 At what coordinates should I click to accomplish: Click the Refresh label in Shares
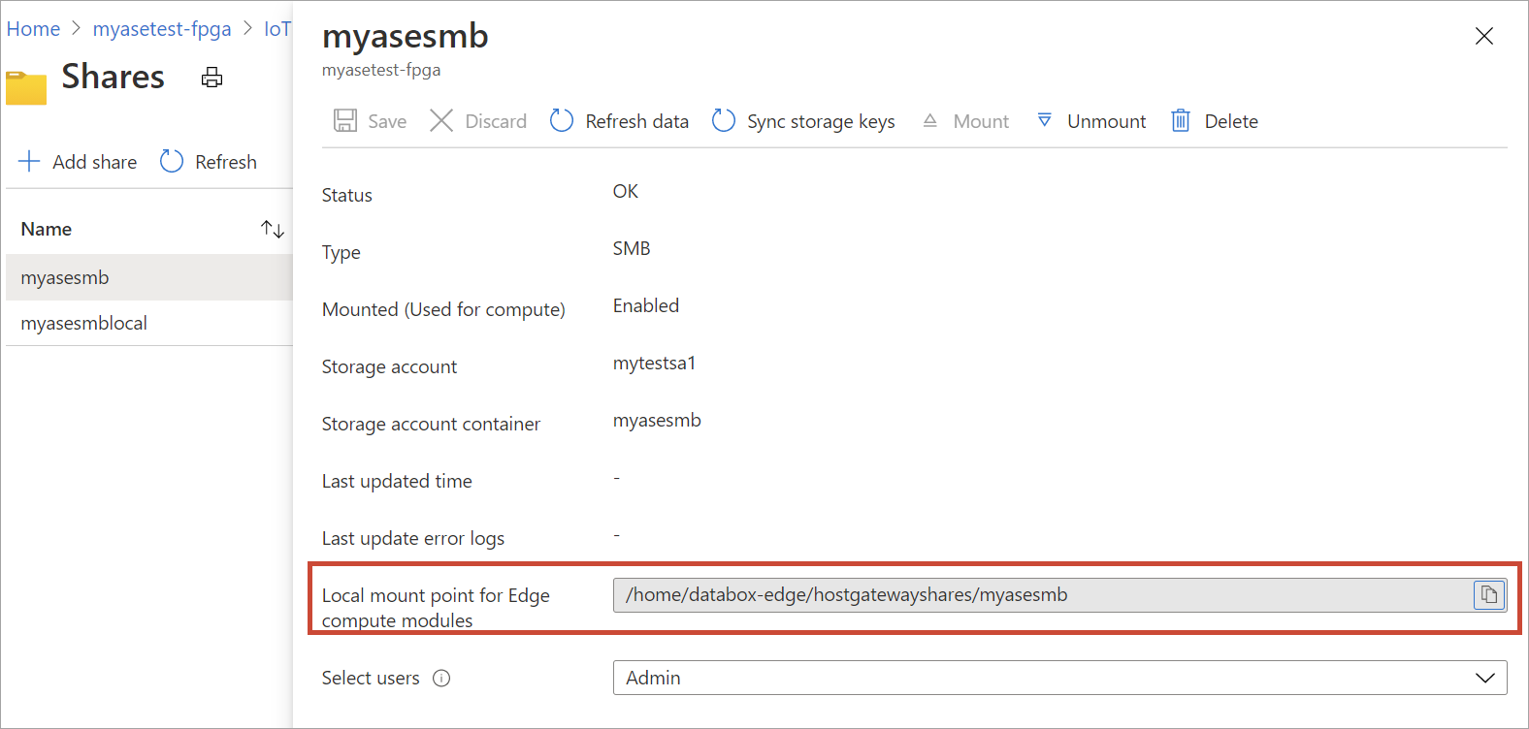226,162
